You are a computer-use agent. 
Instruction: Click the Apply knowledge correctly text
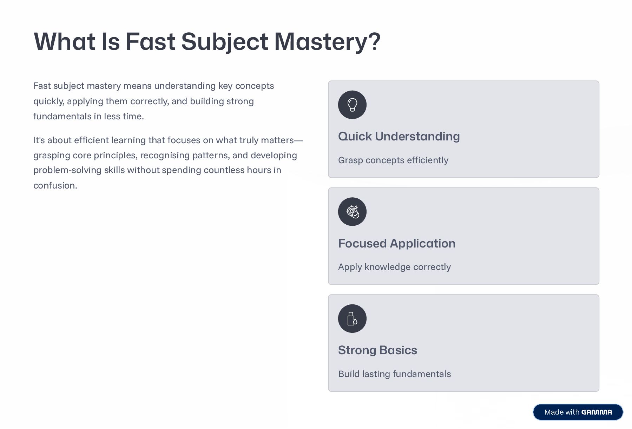click(394, 267)
